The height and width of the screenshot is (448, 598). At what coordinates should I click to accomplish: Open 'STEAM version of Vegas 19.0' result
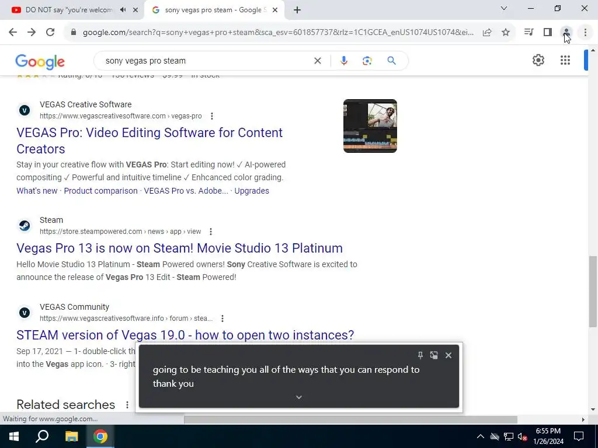[185, 335]
